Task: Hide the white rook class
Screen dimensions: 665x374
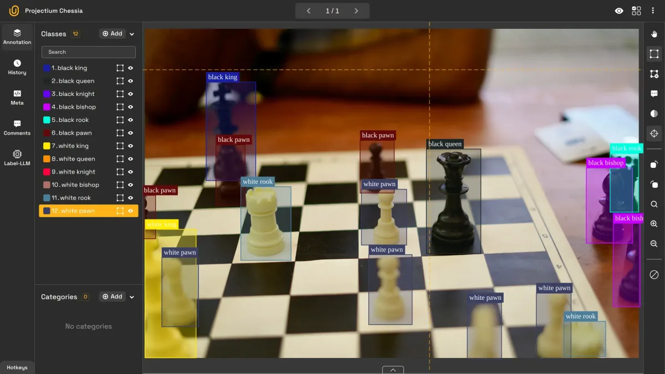Action: click(x=131, y=198)
